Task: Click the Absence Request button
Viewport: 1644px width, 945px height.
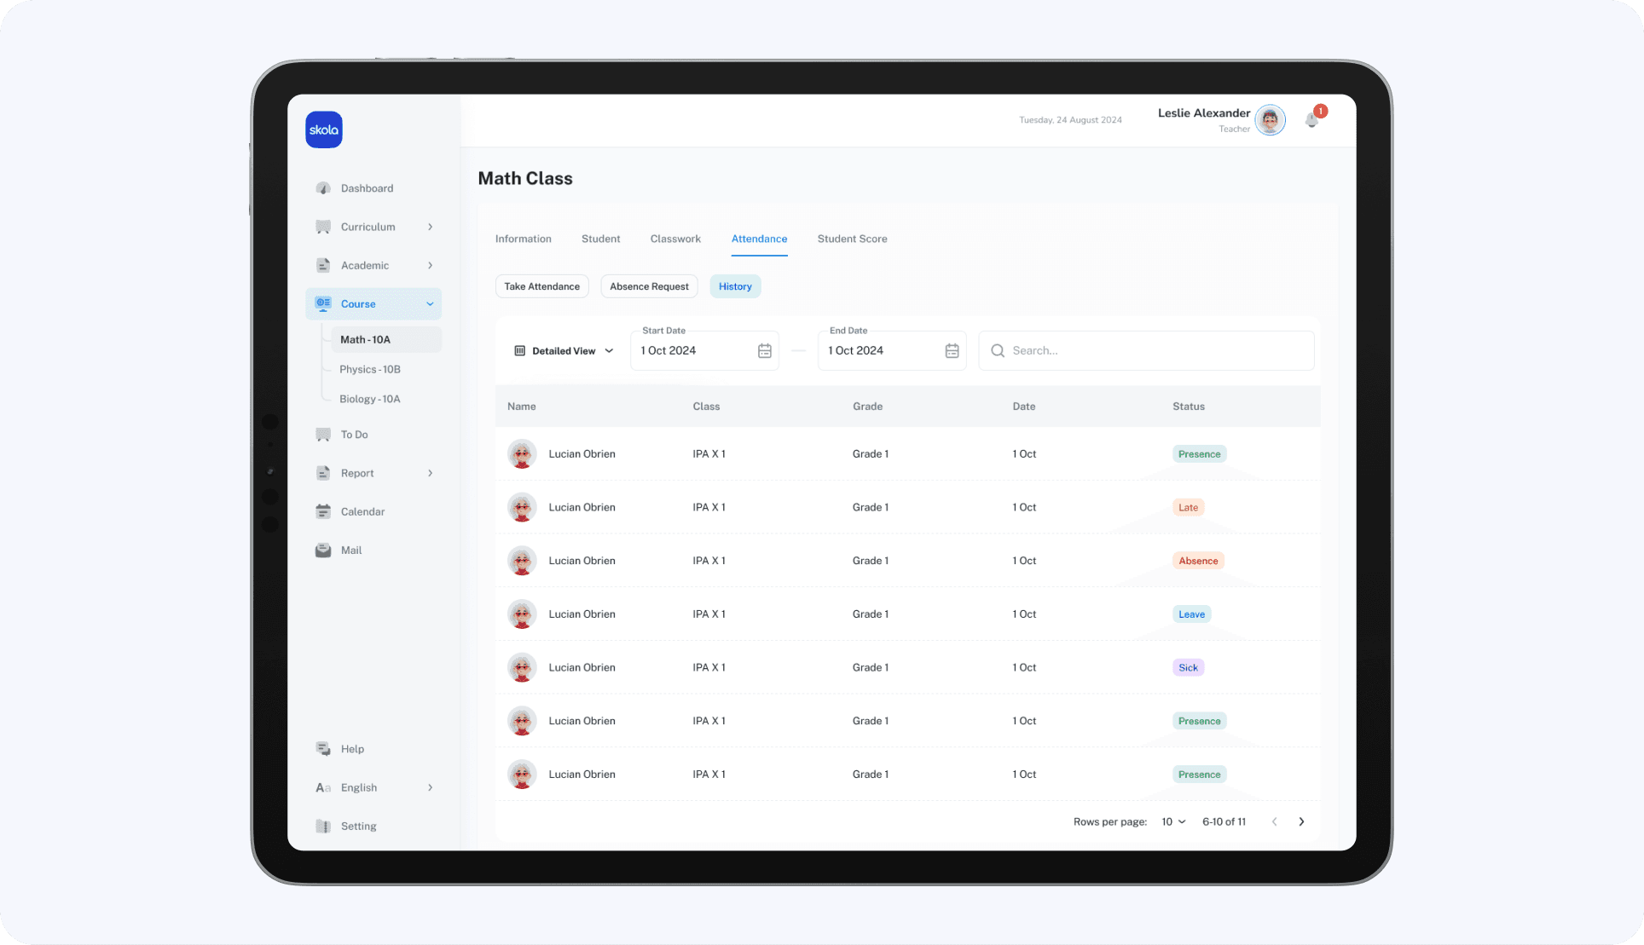Action: pos(649,287)
